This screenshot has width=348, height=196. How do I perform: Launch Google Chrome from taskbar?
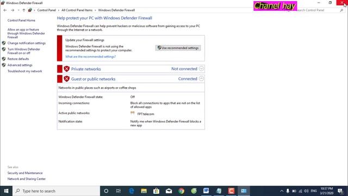[x=181, y=191]
